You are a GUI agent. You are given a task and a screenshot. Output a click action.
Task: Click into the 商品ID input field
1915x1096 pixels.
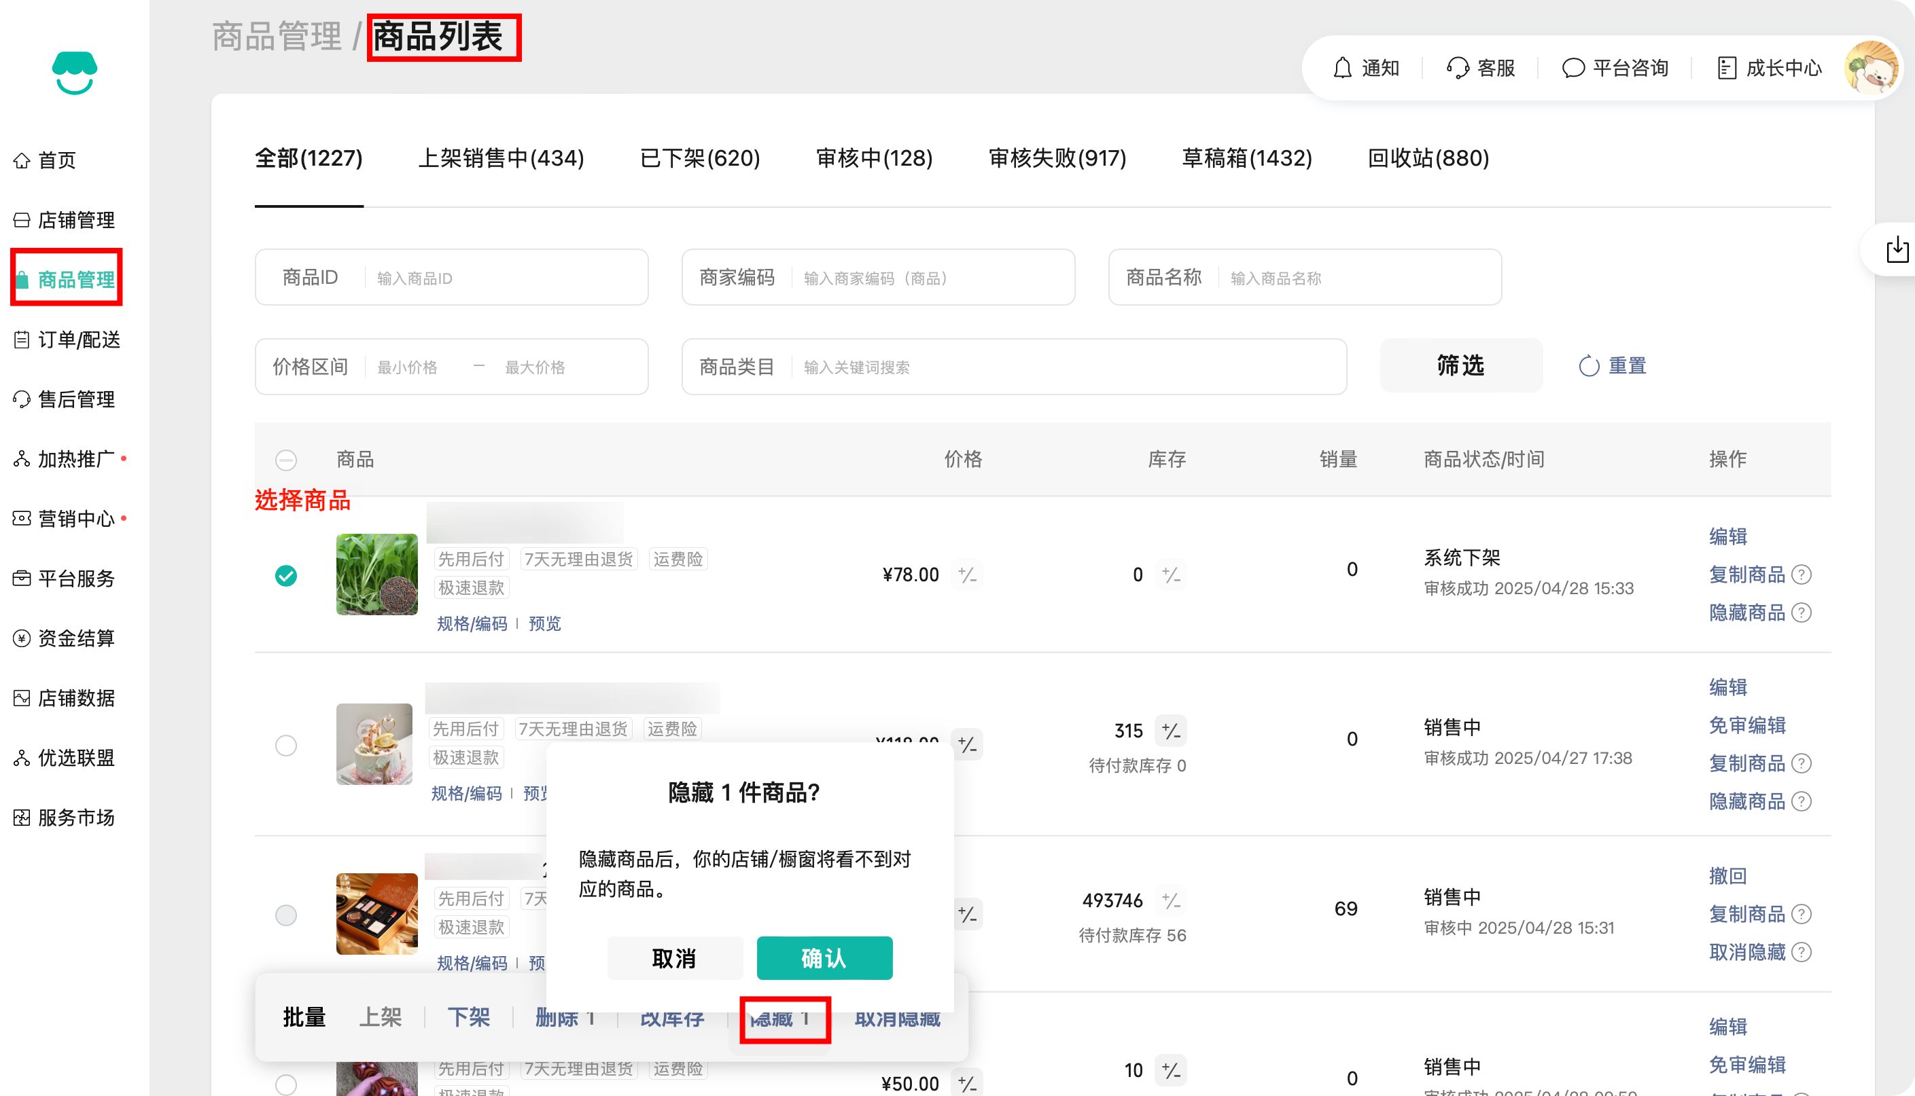(504, 278)
